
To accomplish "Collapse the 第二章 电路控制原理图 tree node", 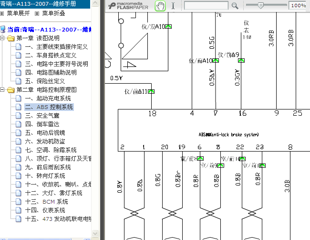I will (x=2, y=89).
